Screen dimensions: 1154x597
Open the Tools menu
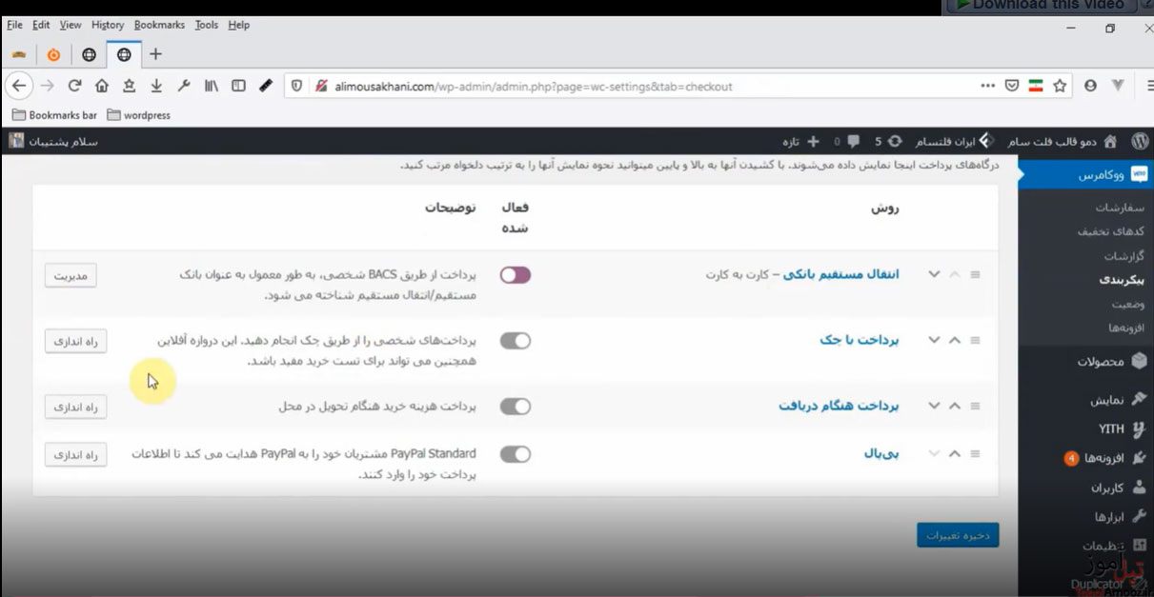coord(207,25)
